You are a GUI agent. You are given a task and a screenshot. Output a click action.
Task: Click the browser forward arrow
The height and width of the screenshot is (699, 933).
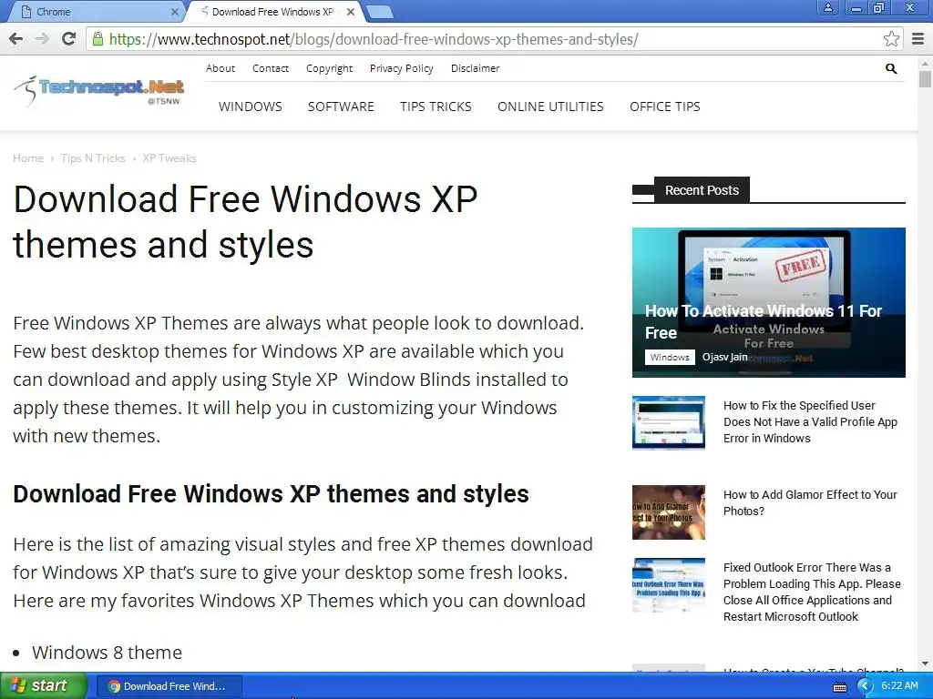click(x=42, y=39)
